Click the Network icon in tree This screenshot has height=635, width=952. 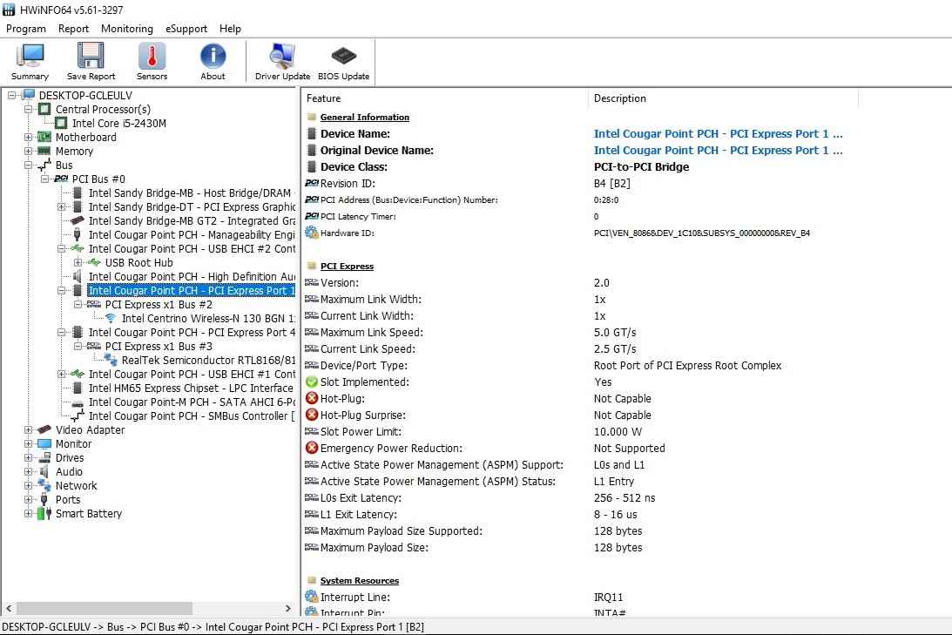(44, 485)
